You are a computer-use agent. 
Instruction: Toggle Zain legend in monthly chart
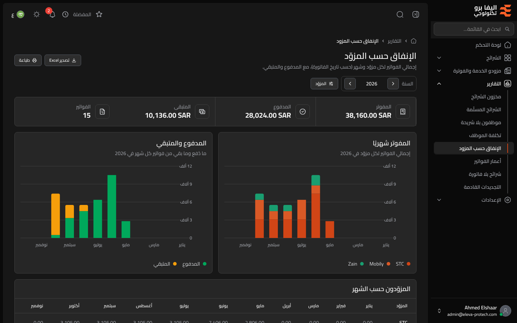coord(356,264)
